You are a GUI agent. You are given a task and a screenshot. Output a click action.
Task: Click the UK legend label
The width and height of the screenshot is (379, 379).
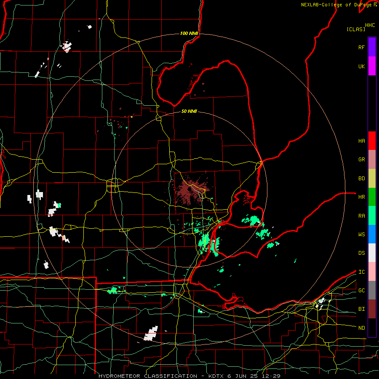361,66
